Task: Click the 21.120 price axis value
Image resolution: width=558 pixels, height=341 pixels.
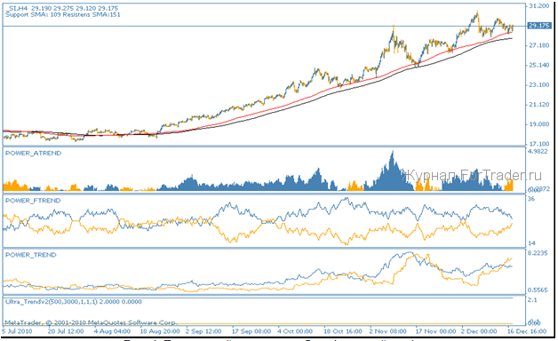Action: click(x=539, y=105)
